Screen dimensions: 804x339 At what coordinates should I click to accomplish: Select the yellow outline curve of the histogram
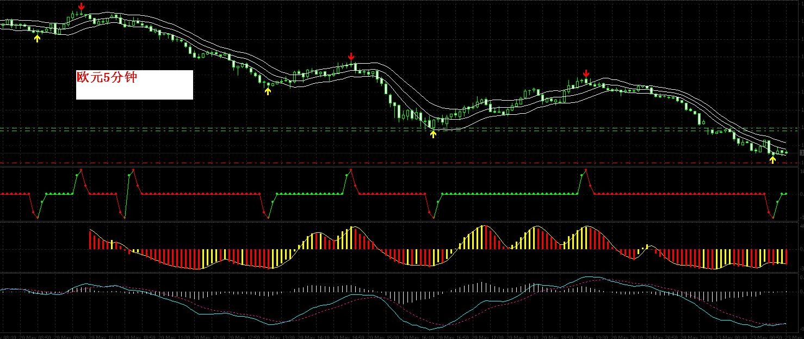[x=438, y=248]
